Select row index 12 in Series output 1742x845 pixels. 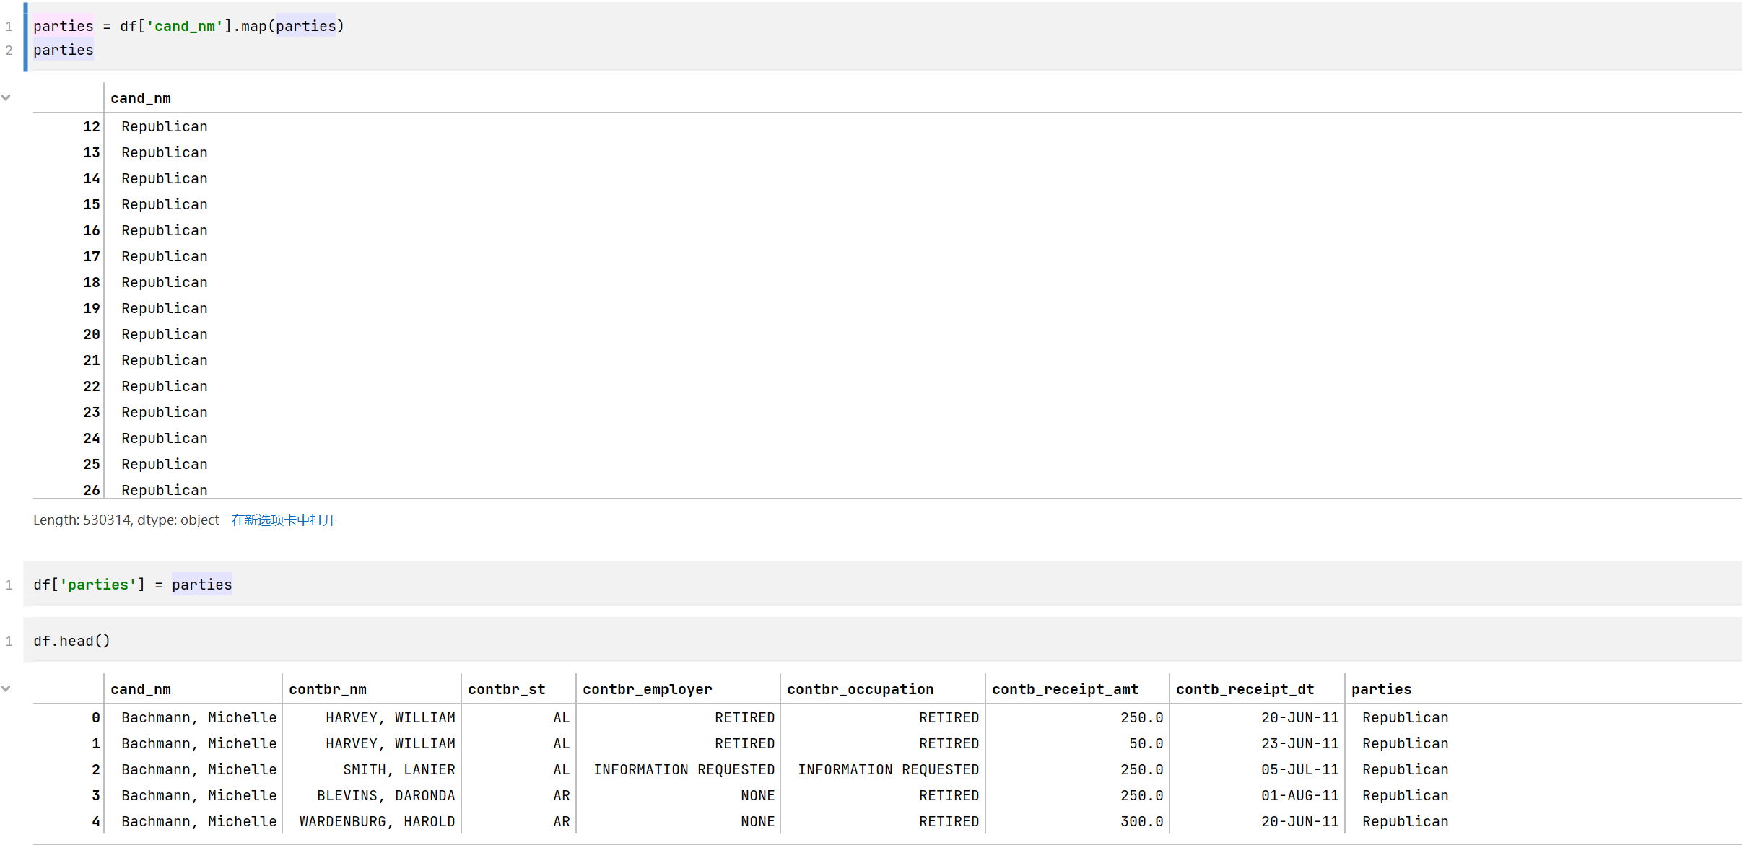click(x=91, y=126)
